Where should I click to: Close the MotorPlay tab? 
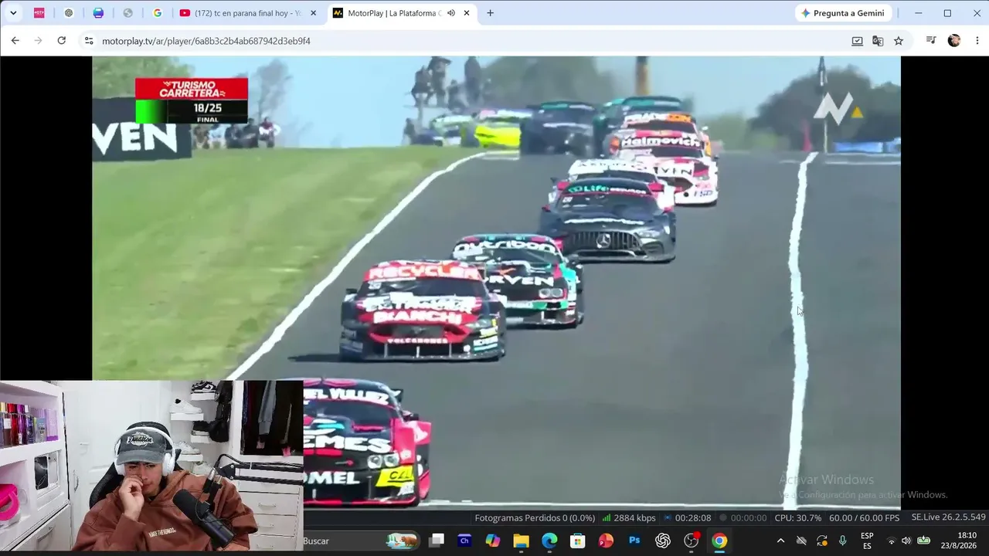[466, 13]
